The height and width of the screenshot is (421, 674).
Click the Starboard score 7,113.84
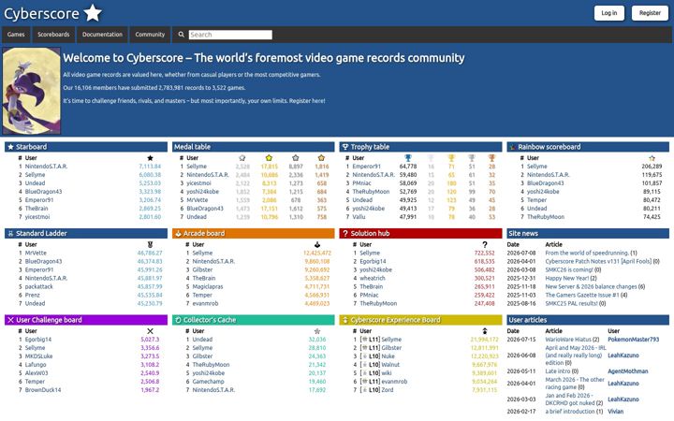(x=150, y=167)
